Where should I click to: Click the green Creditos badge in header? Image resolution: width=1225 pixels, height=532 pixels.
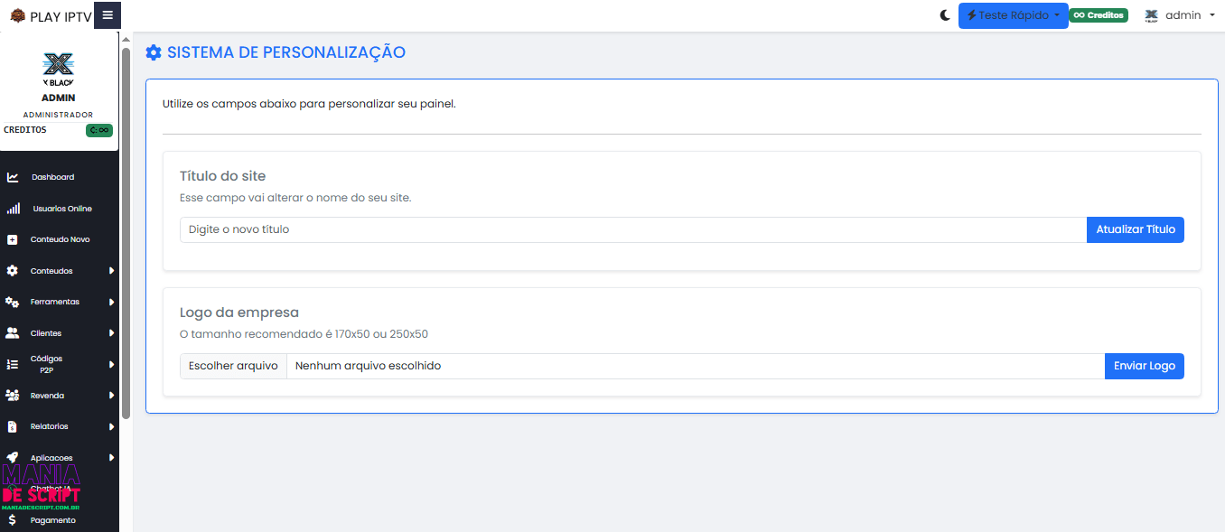(1099, 15)
